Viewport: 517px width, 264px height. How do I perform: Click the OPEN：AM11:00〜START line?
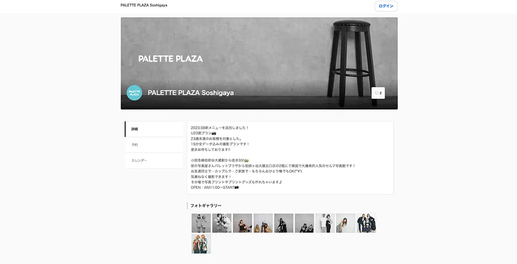click(215, 187)
